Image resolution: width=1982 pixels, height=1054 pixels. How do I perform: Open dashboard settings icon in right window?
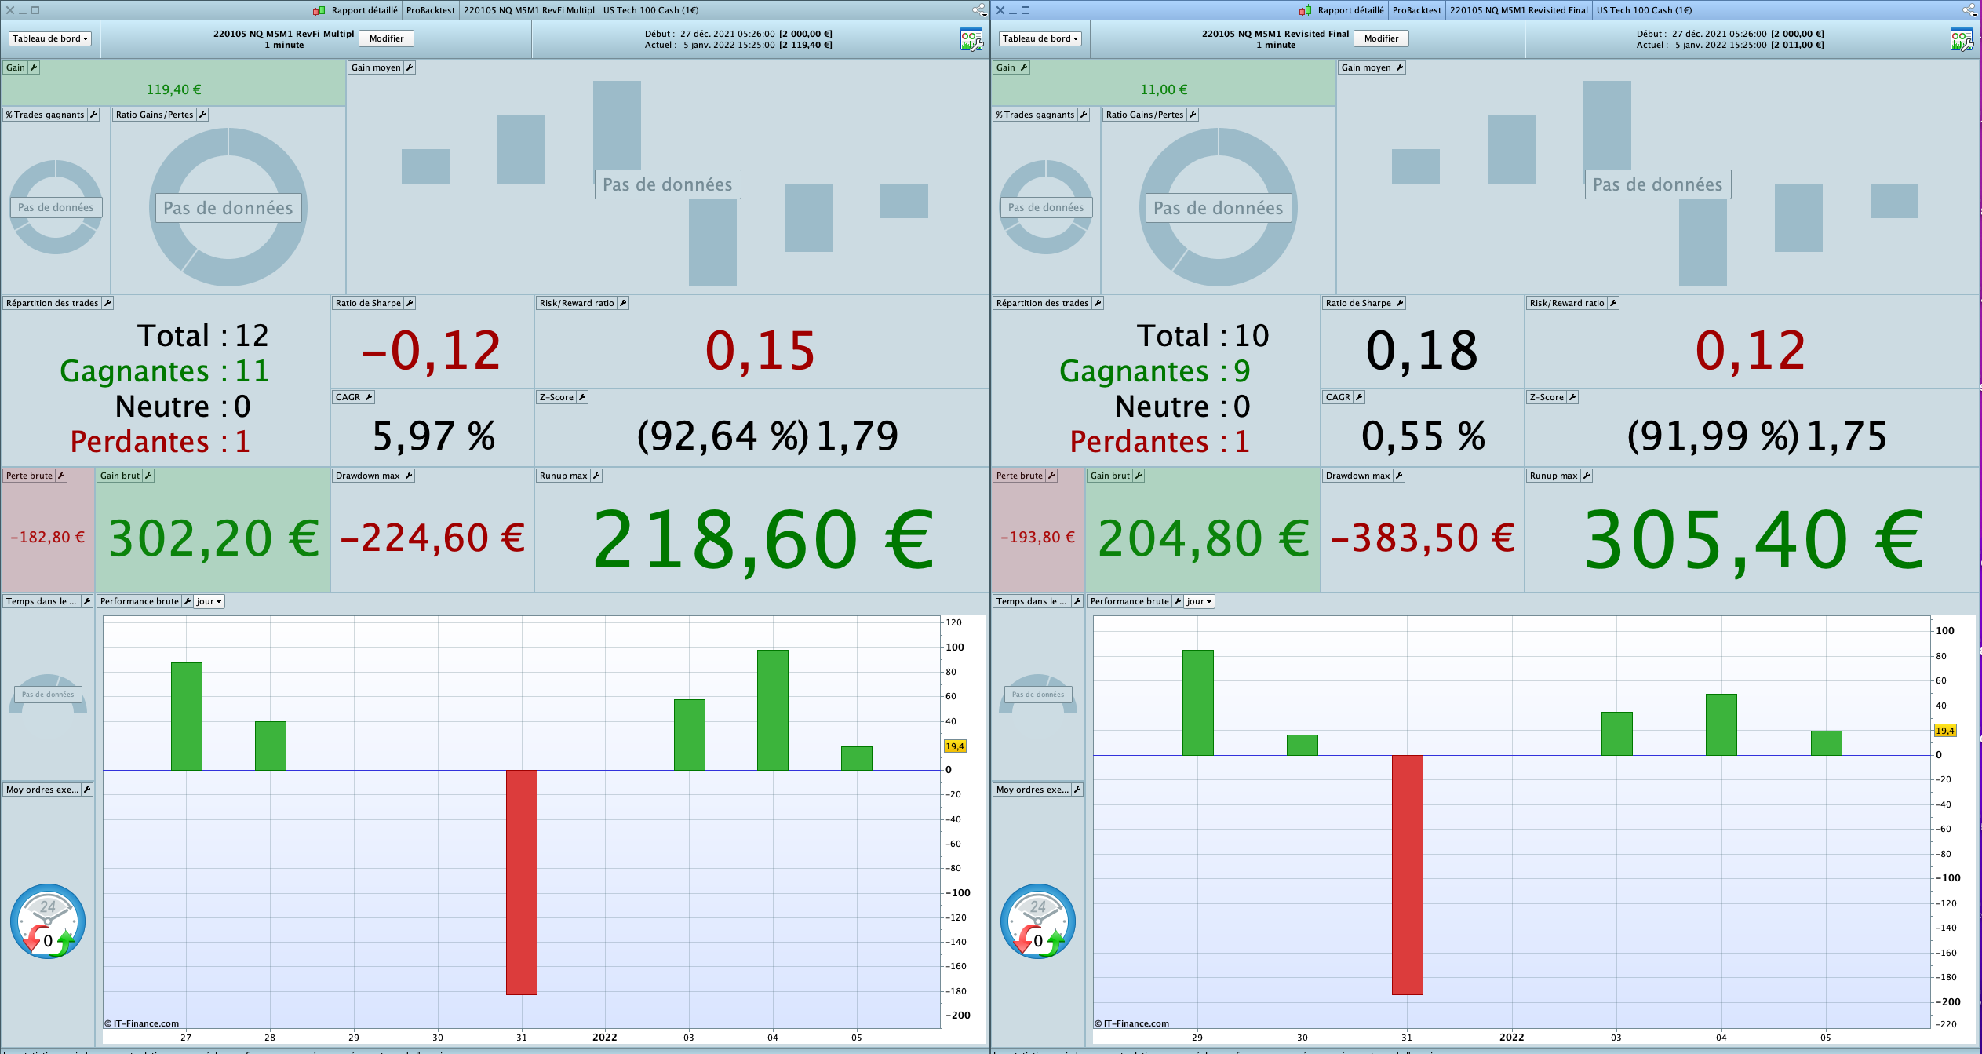(x=1962, y=39)
